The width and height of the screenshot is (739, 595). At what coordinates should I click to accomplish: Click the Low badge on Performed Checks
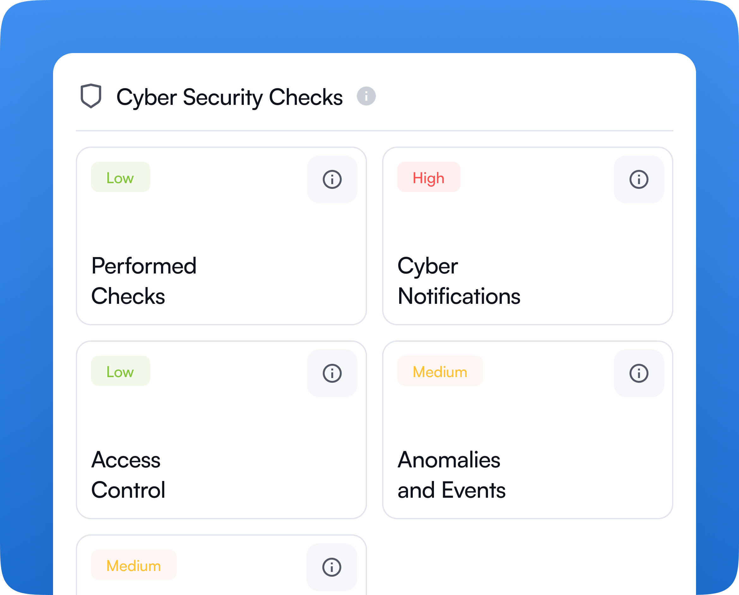(x=120, y=177)
